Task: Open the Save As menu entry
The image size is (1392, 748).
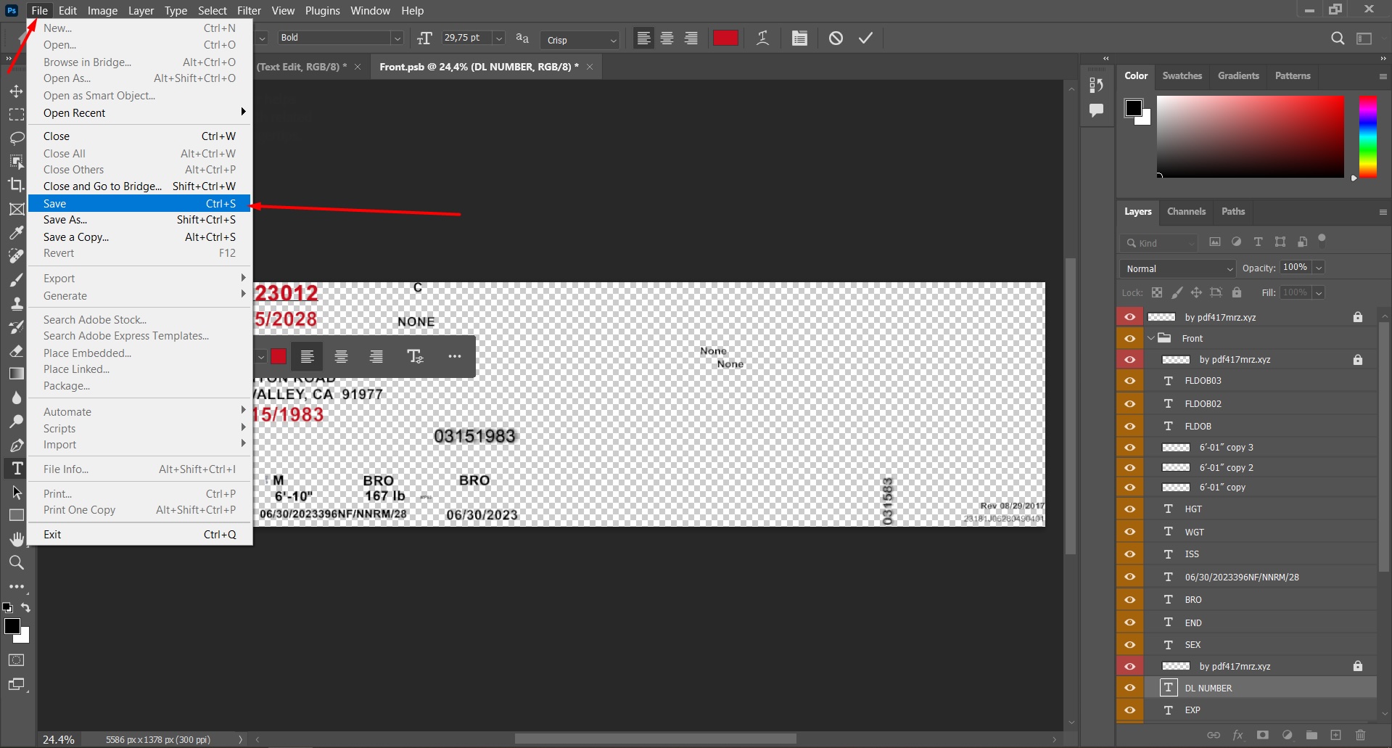Action: (65, 219)
